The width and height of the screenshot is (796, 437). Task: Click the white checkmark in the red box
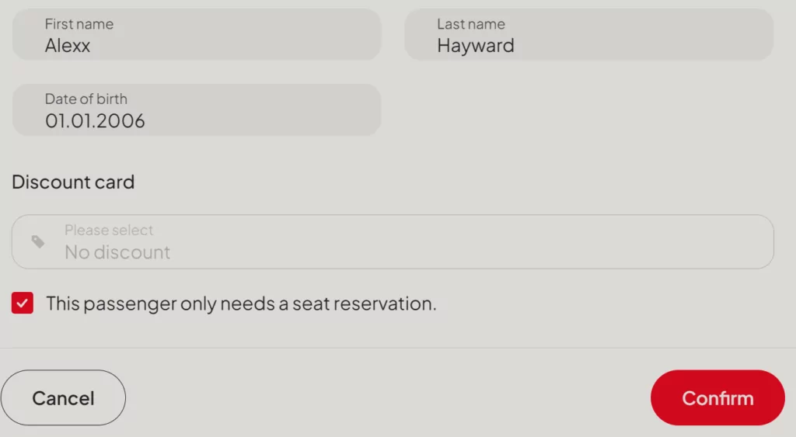point(23,303)
